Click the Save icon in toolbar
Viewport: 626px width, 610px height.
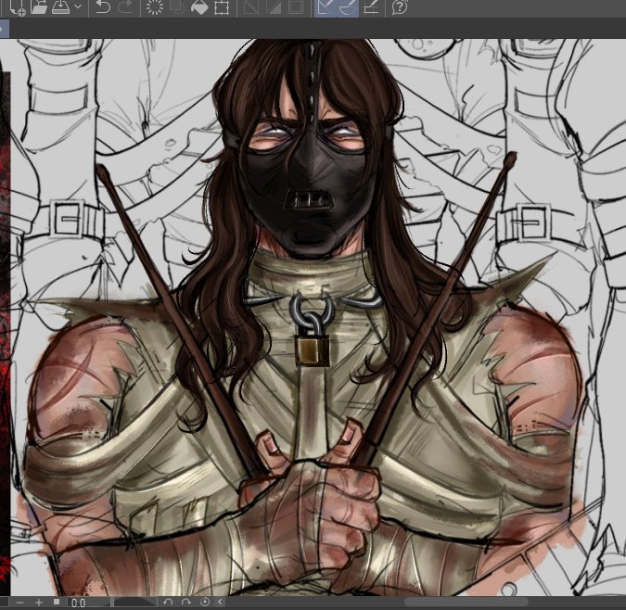(x=60, y=6)
